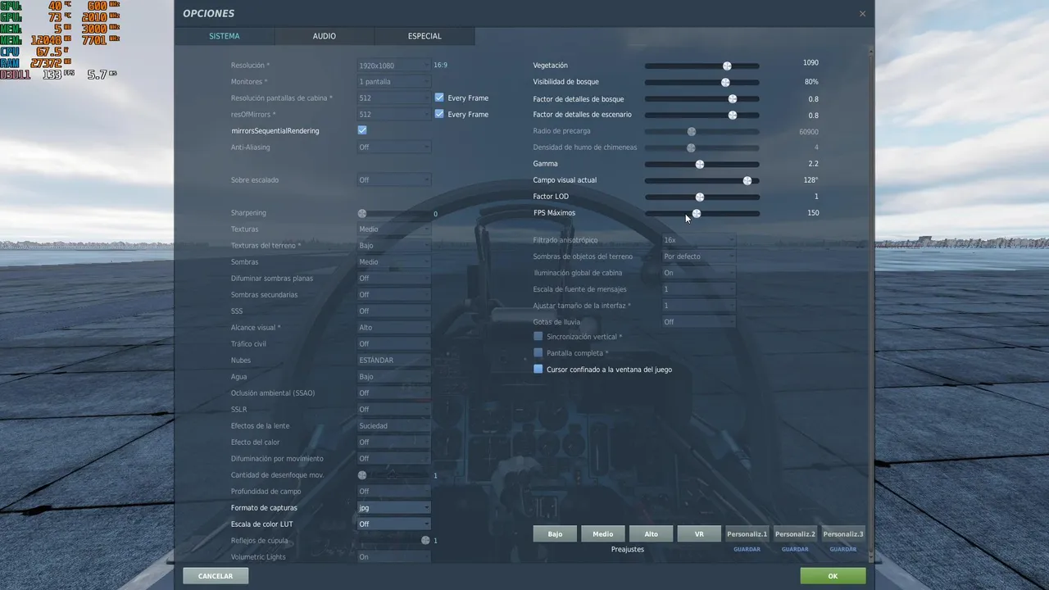Click GUARDAR under Personaliz.1
Viewport: 1049px width, 590px height.
[x=747, y=549]
